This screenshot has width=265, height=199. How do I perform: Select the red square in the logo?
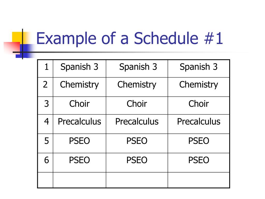(x=12, y=48)
